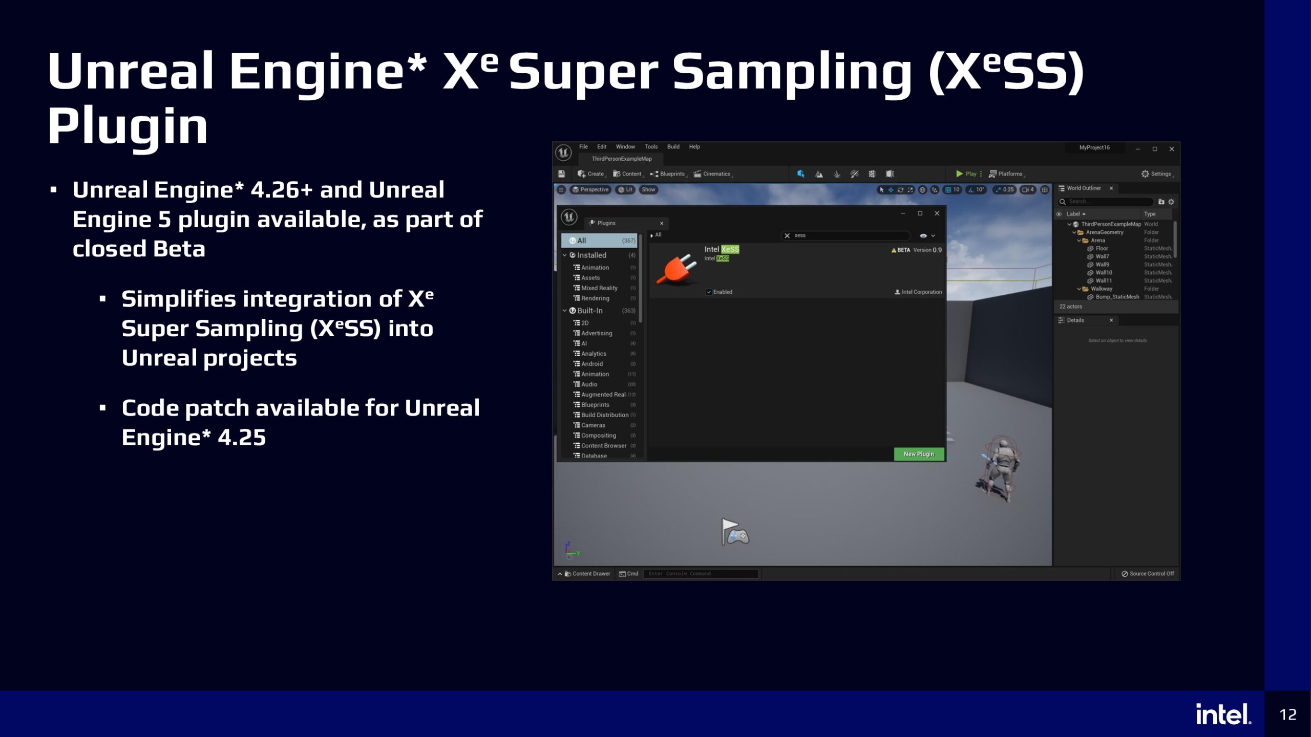Viewport: 1311px width, 737px height.
Task: Click the green New Plugin button
Action: coord(919,454)
